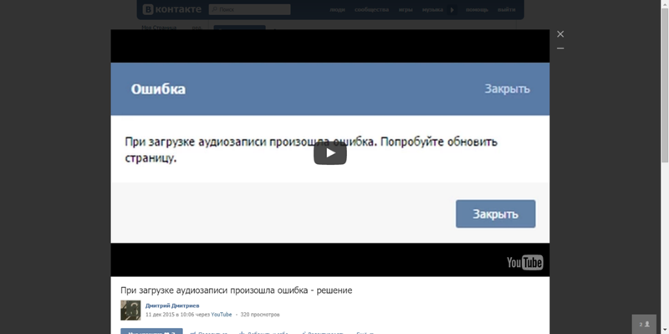Open the люди menu item

pos(337,9)
